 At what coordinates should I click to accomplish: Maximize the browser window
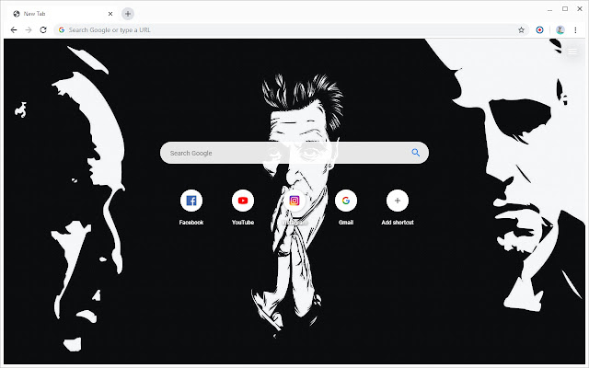pos(565,8)
